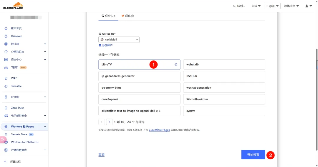Click the add account link
Screen dimensions: 318x167
click(x=107, y=45)
